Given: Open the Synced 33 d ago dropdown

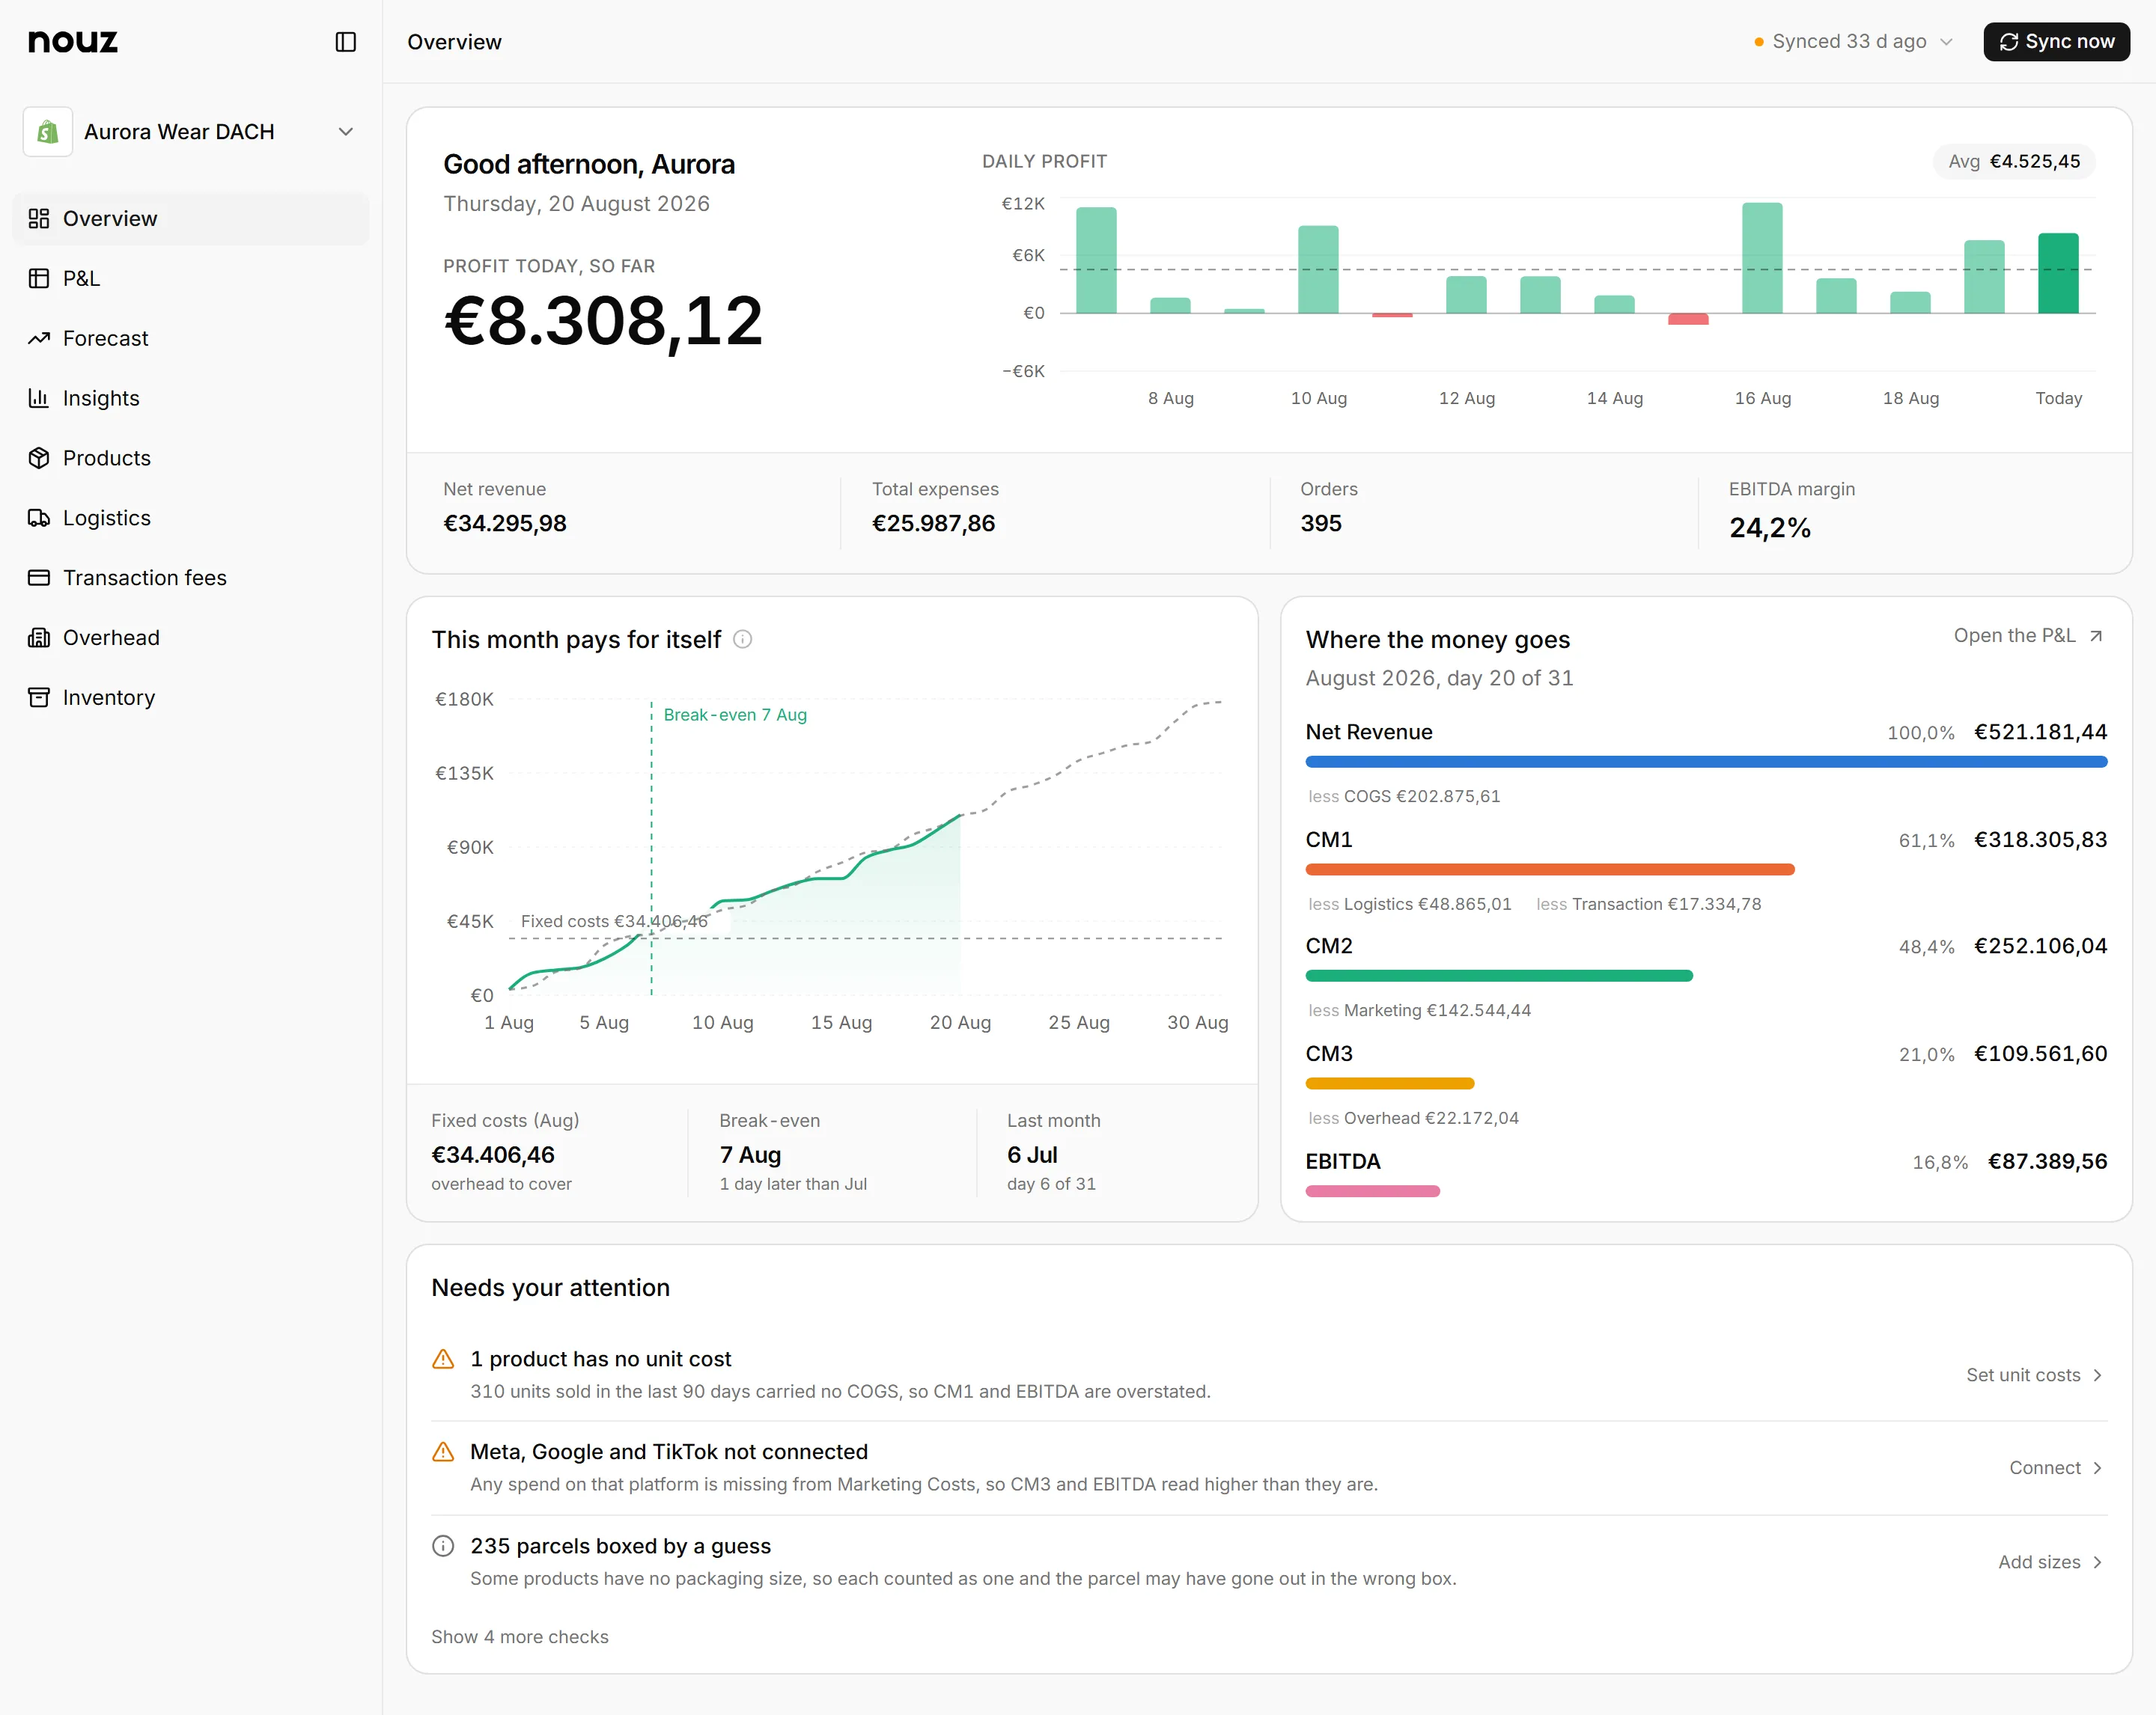Looking at the screenshot, I should (1853, 42).
